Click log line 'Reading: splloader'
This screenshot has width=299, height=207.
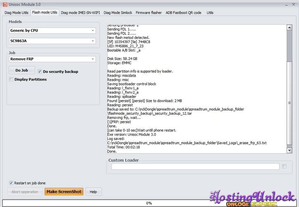pyautogui.click(x=122, y=96)
